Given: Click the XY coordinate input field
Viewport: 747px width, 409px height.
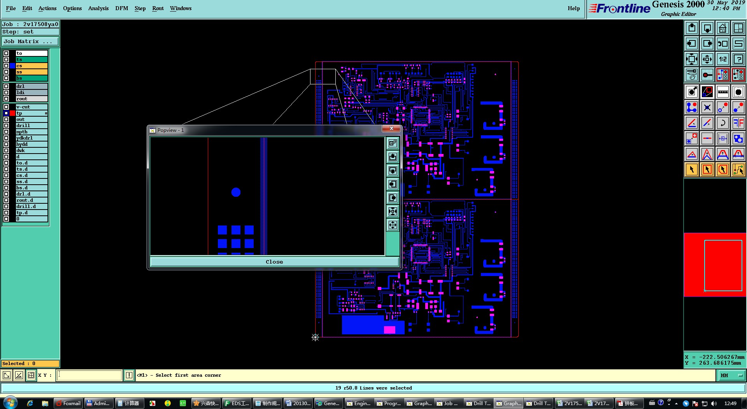Looking at the screenshot, I should coord(89,375).
